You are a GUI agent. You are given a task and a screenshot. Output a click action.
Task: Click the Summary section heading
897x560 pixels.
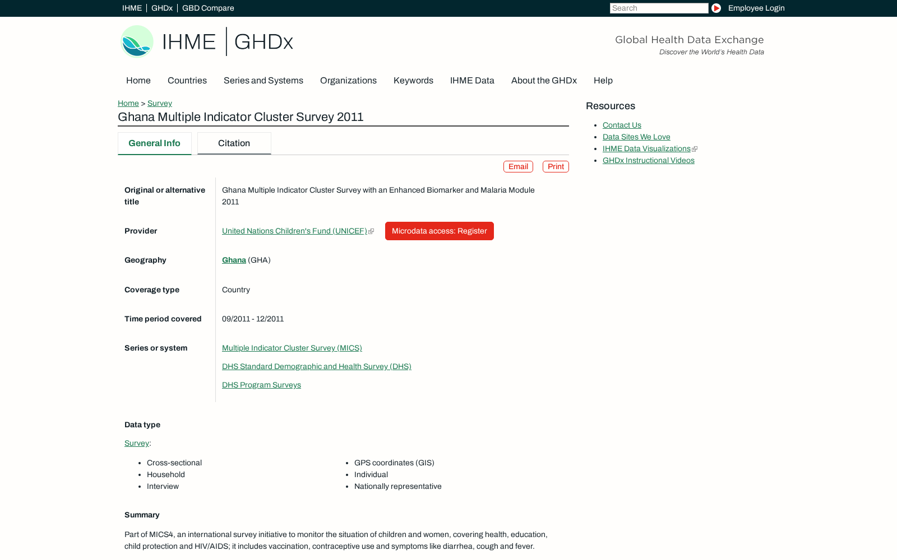[x=142, y=515]
